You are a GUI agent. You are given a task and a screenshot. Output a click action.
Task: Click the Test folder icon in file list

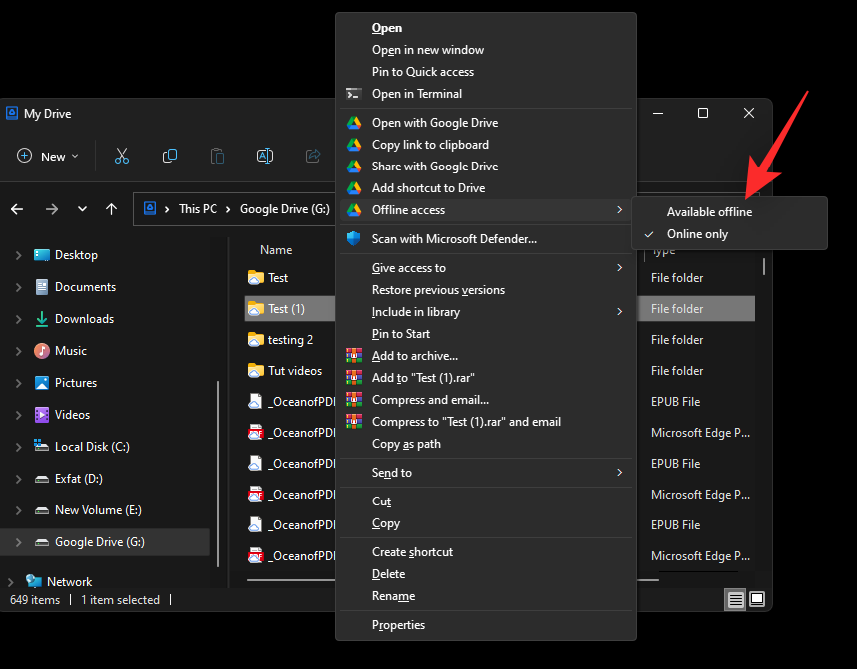click(255, 277)
